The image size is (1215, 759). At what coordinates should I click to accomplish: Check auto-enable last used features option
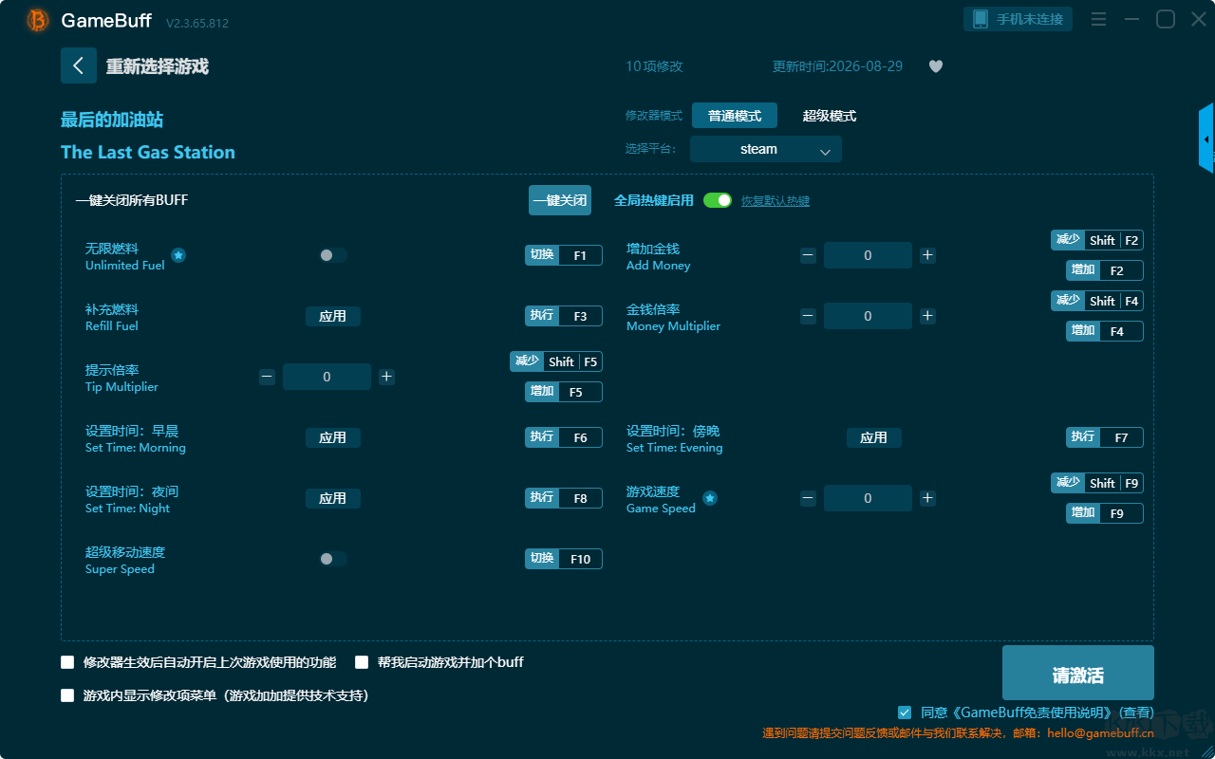67,662
